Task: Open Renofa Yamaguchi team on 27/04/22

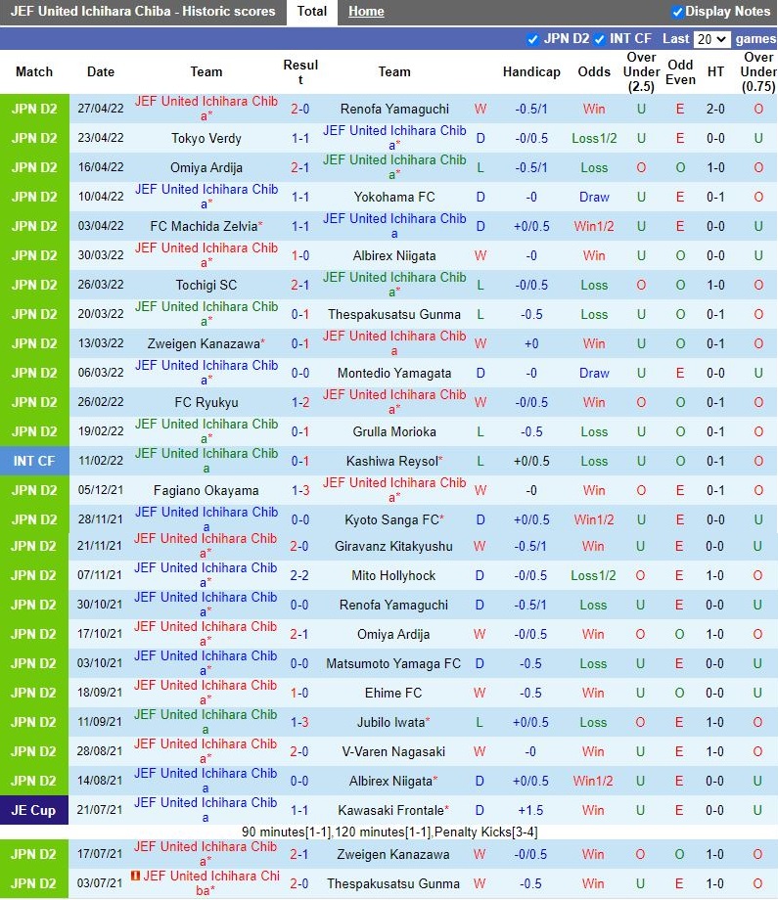Action: [x=393, y=109]
